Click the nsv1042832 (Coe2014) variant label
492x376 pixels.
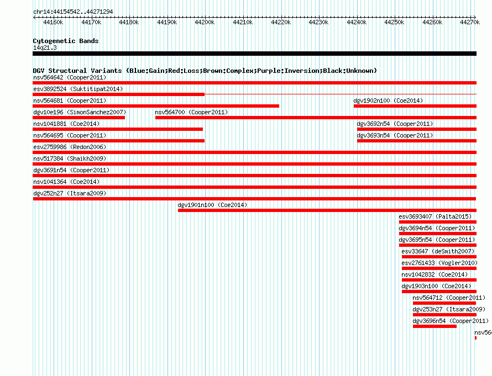pos(435,274)
